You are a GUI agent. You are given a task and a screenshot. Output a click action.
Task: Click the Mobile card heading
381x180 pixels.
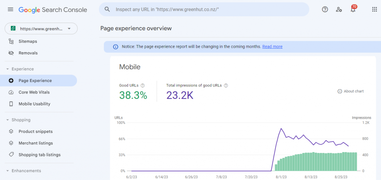130,67
